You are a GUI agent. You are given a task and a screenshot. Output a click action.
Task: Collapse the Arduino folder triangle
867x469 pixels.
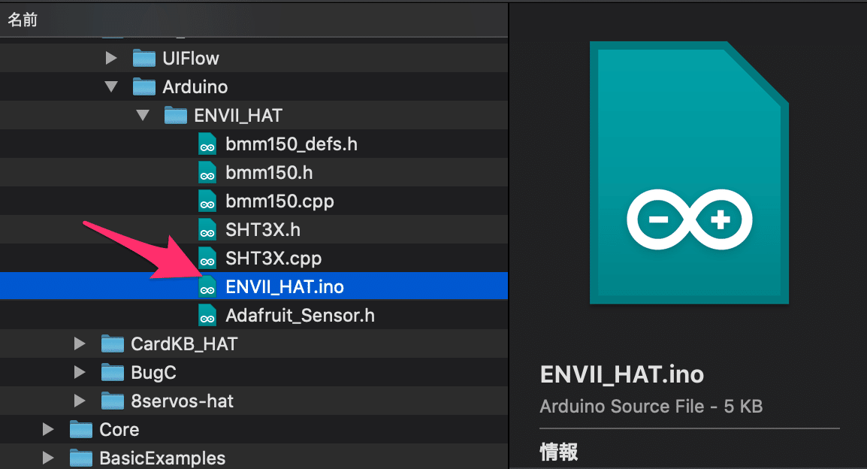(x=111, y=87)
